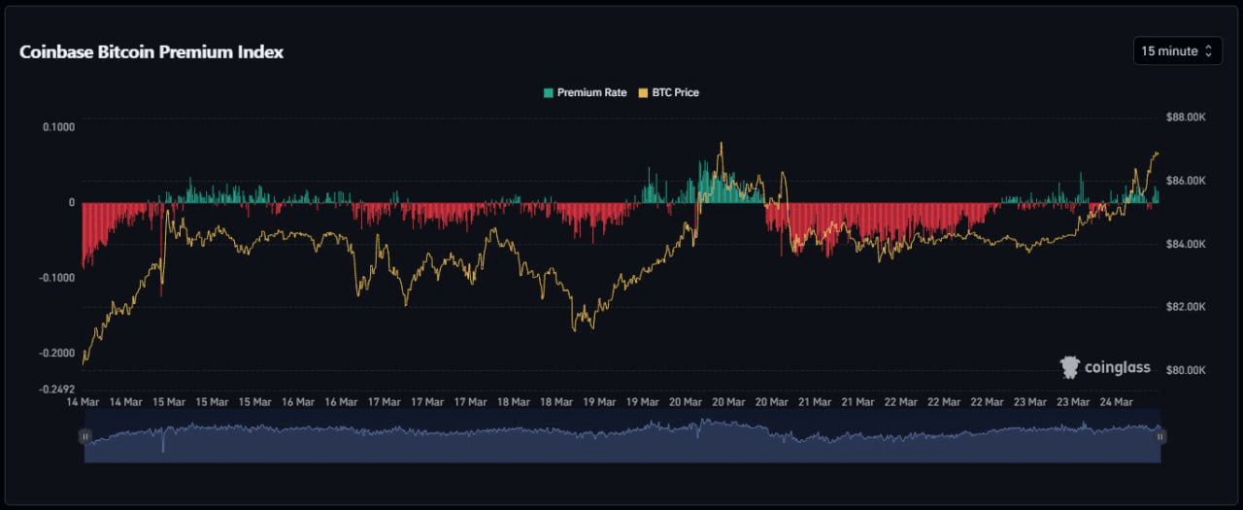The image size is (1243, 510).
Task: Grab the right range slider handle
Action: pos(1160,437)
